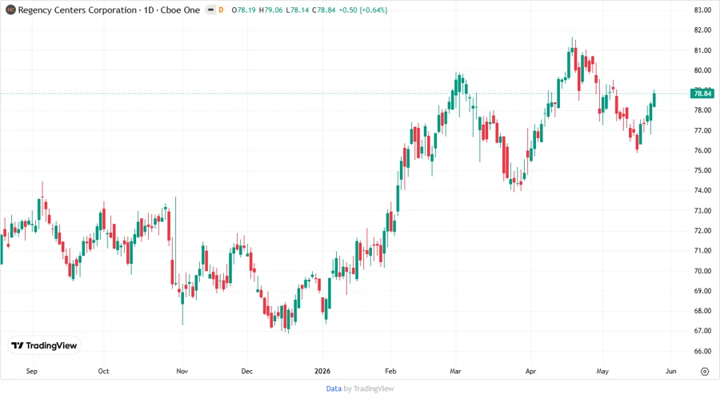Click the Mar label on time axis

click(455, 372)
